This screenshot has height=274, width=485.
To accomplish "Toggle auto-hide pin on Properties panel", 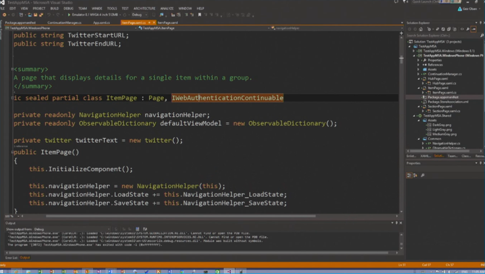I will [480, 163].
